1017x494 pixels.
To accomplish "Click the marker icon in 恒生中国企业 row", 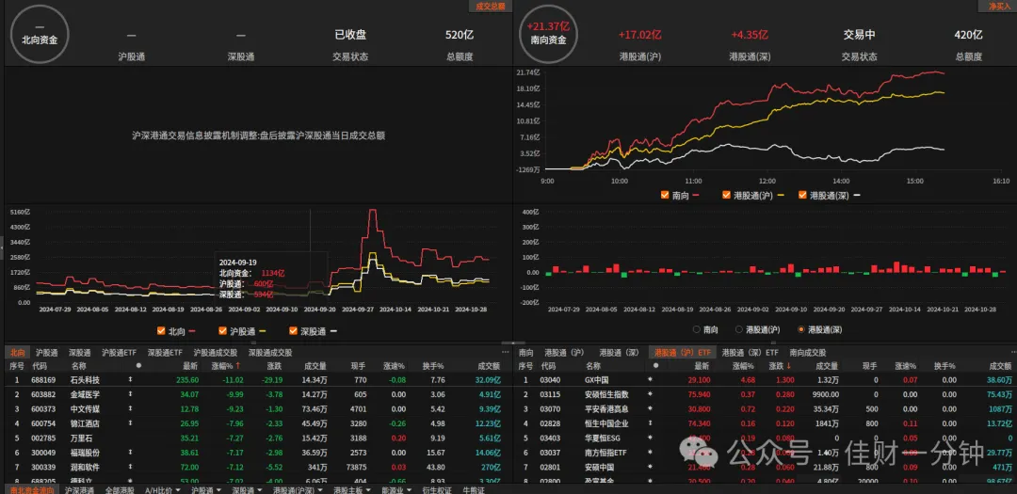I will [651, 423].
